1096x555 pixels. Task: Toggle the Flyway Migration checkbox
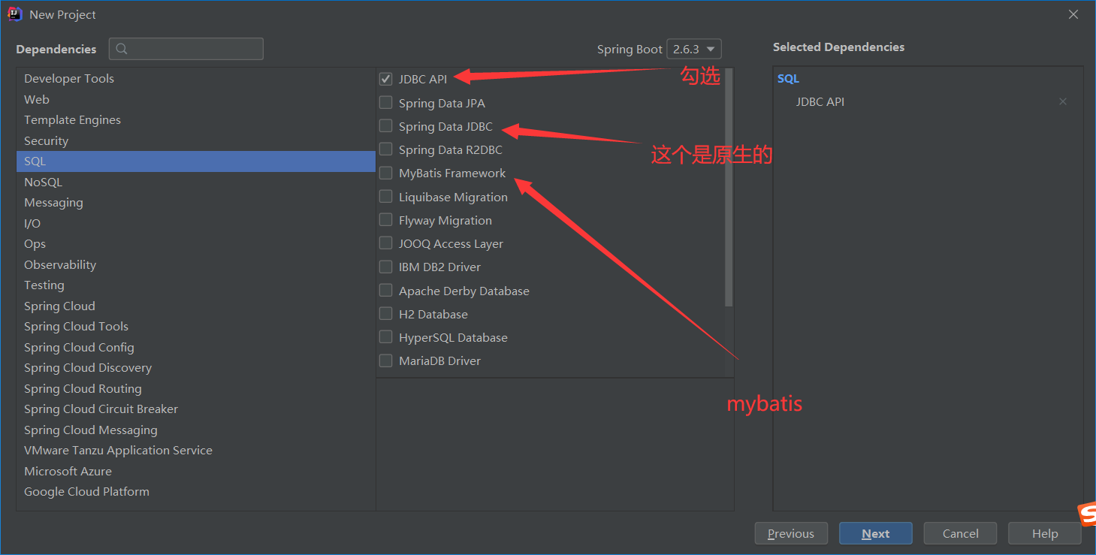point(385,219)
